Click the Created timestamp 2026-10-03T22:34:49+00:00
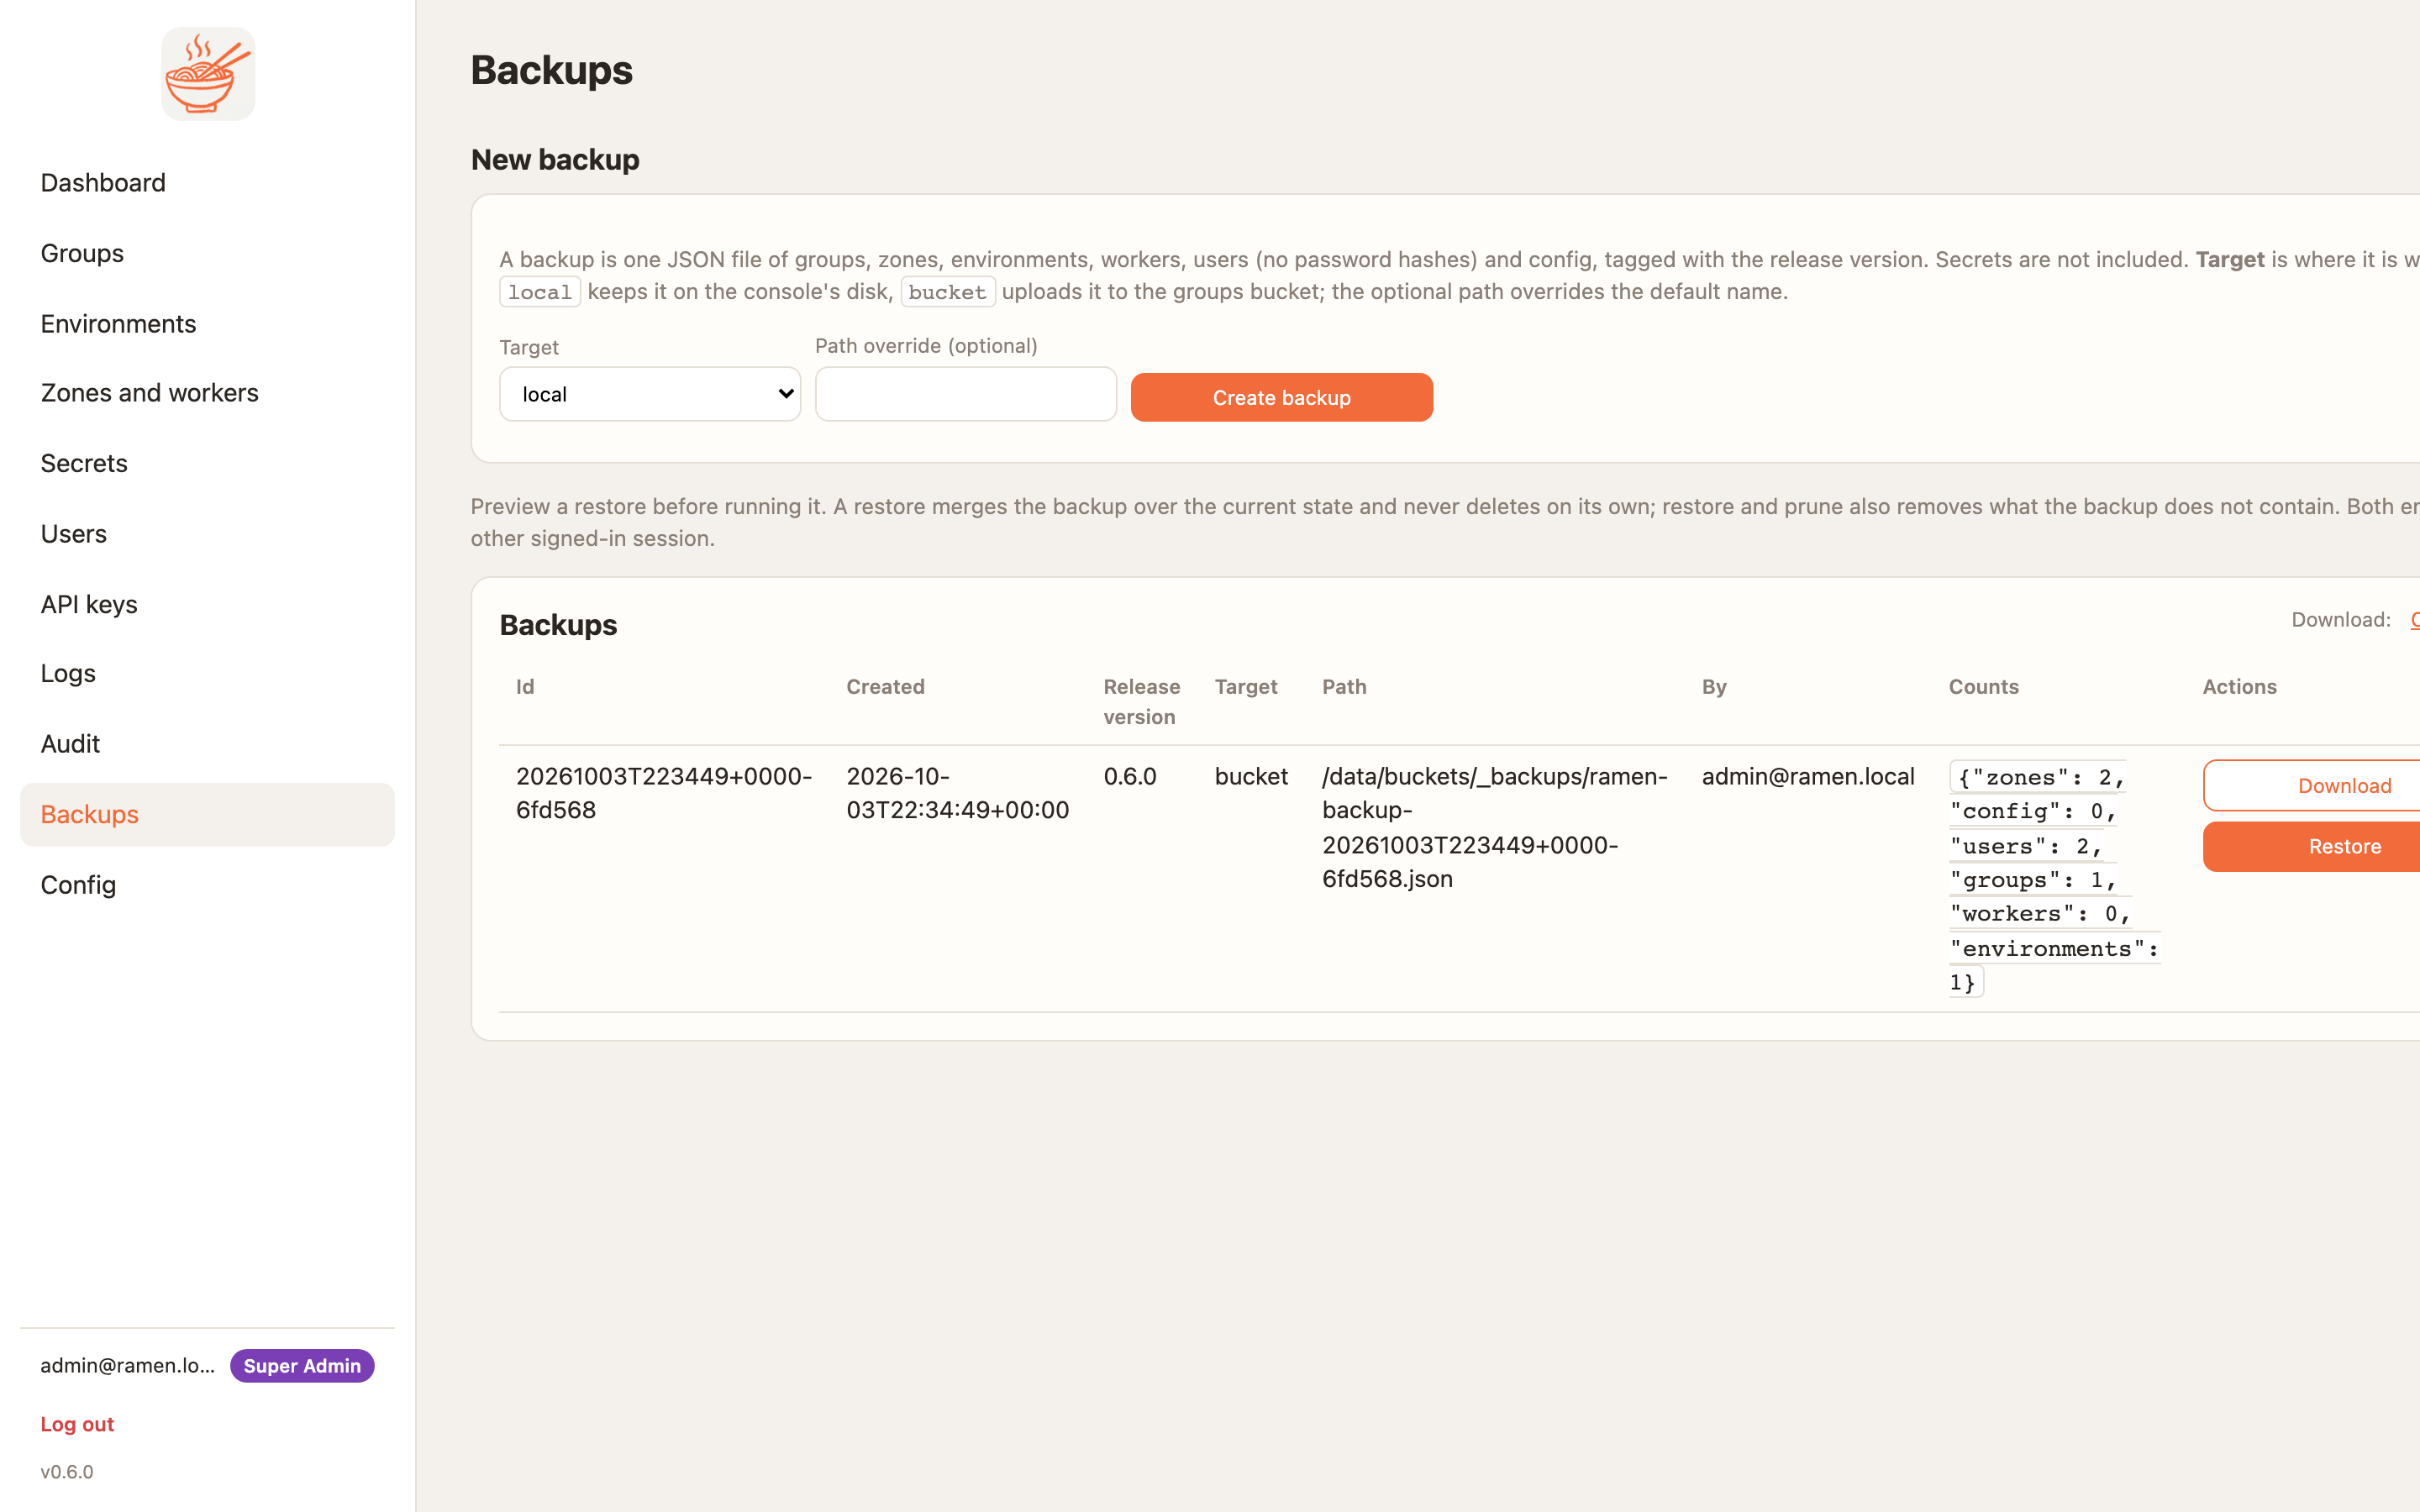 [x=957, y=793]
